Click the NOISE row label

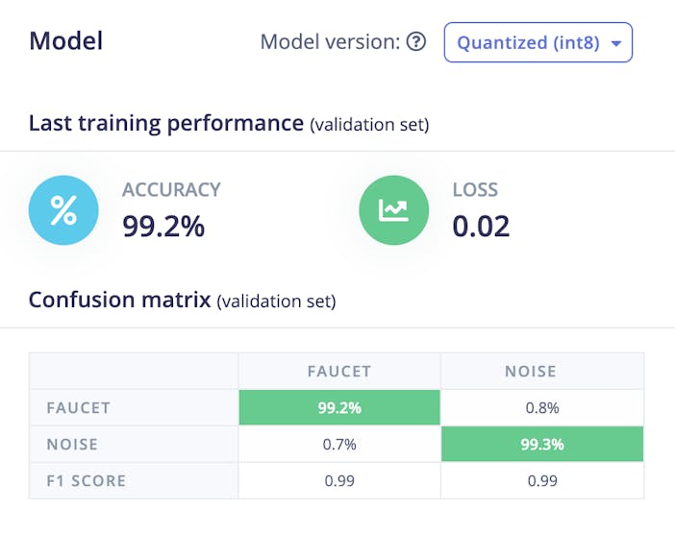(x=71, y=444)
